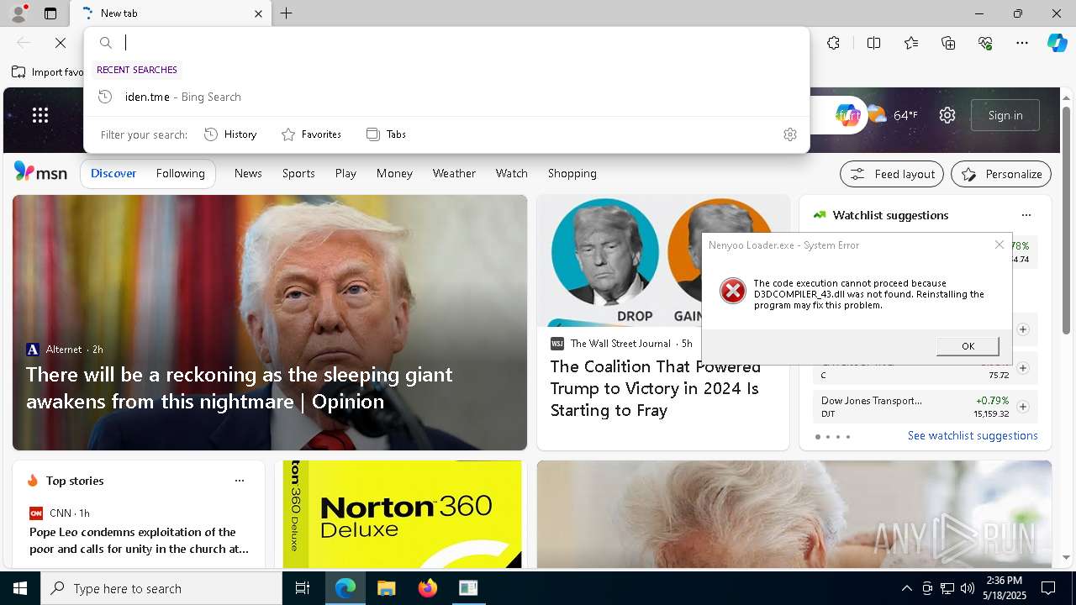1076x605 pixels.
Task: Open the News menu item
Action: coord(248,173)
